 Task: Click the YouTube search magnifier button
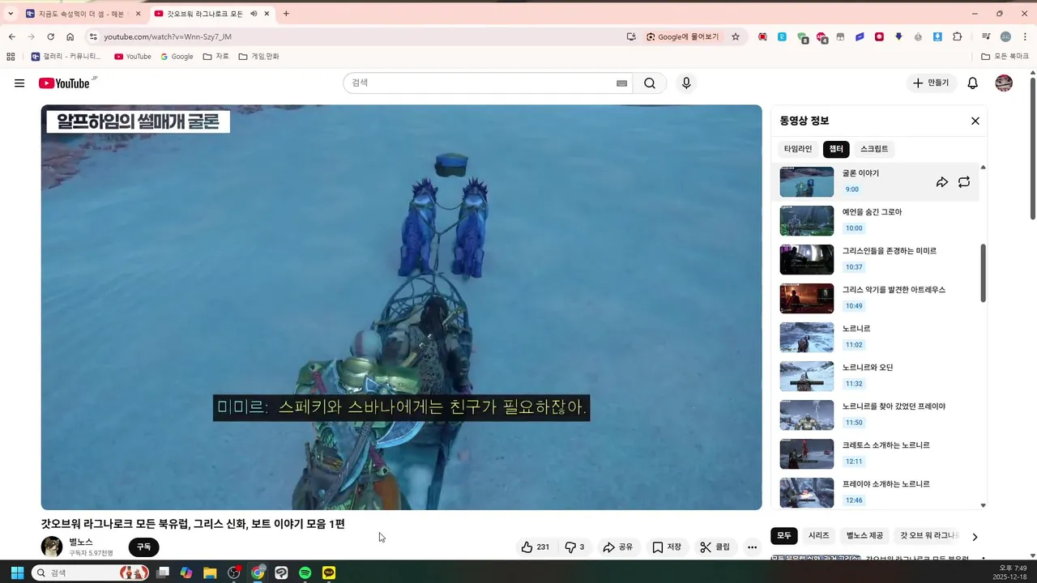(x=650, y=83)
